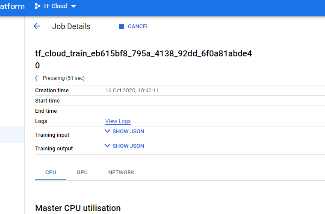Image resolution: width=325 pixels, height=214 pixels.
Task: Cancel the training job
Action: (134, 26)
